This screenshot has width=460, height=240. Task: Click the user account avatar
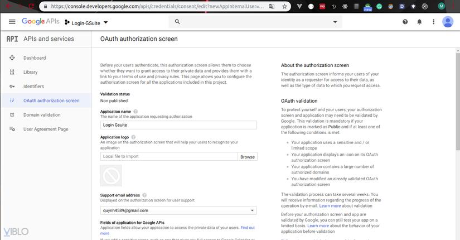(448, 22)
